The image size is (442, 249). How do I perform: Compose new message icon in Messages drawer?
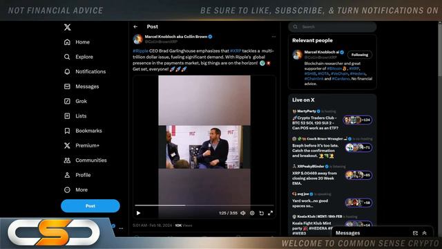pyautogui.click(x=415, y=233)
